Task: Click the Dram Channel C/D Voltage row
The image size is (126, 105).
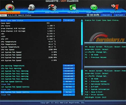Action: tap(28, 31)
